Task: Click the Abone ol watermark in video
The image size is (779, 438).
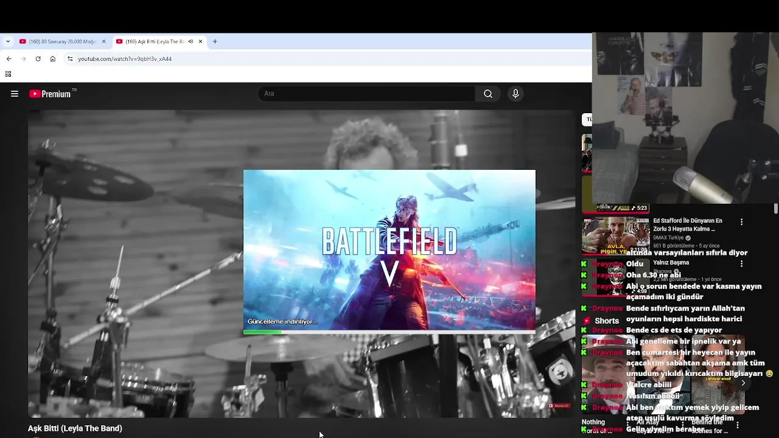Action: [x=559, y=406]
